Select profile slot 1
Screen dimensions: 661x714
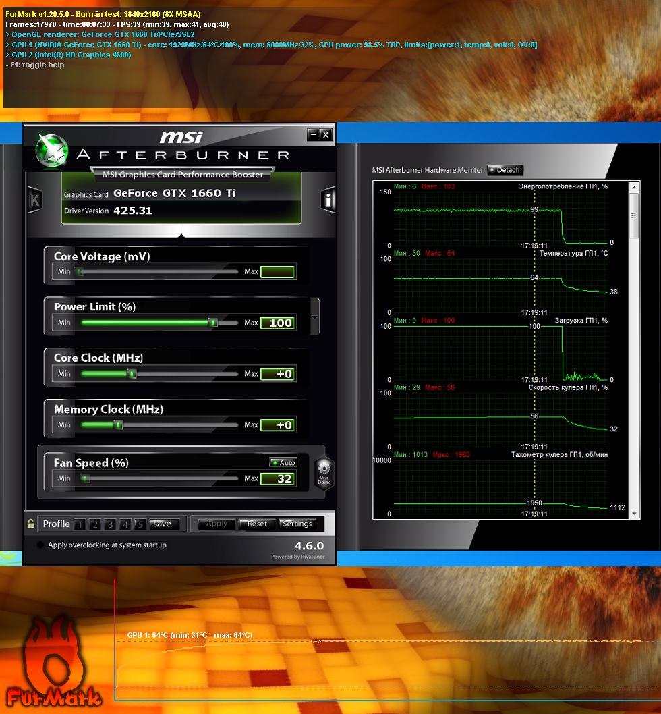tap(79, 524)
